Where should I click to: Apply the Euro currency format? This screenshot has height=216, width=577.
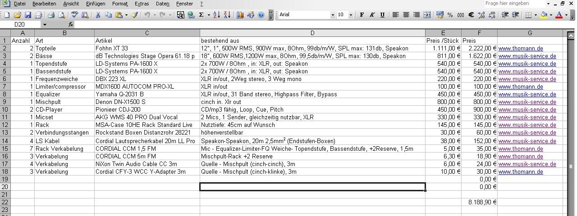[x=471, y=15]
